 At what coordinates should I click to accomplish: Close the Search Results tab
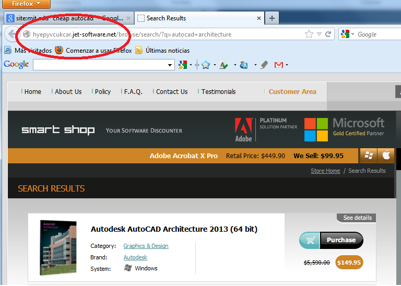click(x=259, y=18)
